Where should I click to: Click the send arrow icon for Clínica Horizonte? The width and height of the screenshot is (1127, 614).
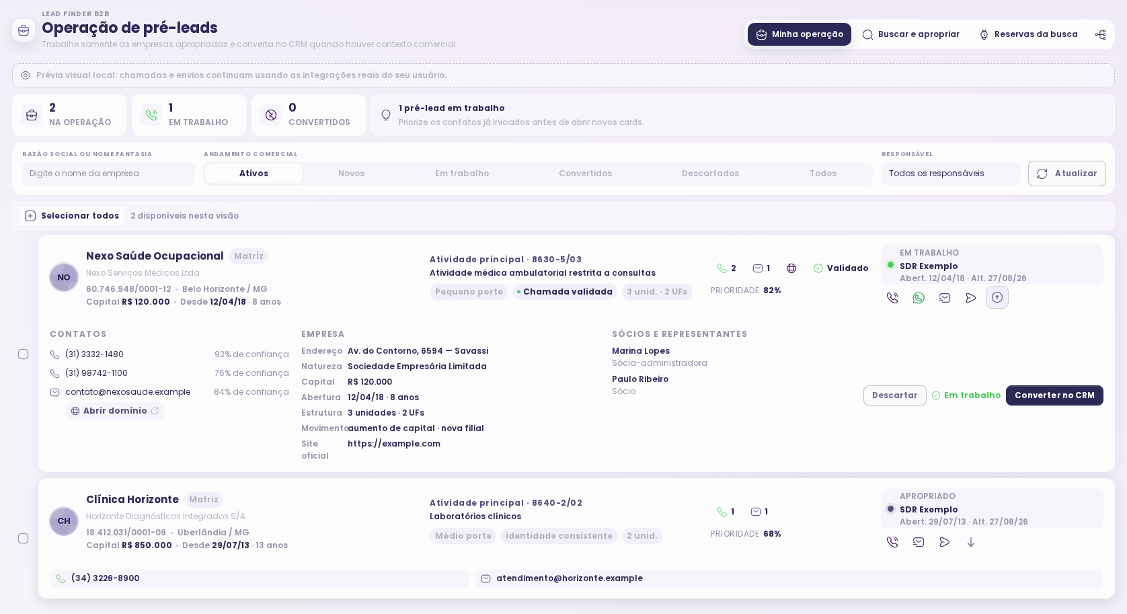pyautogui.click(x=945, y=542)
